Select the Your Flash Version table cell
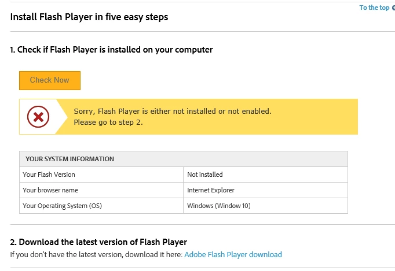 pyautogui.click(x=101, y=175)
